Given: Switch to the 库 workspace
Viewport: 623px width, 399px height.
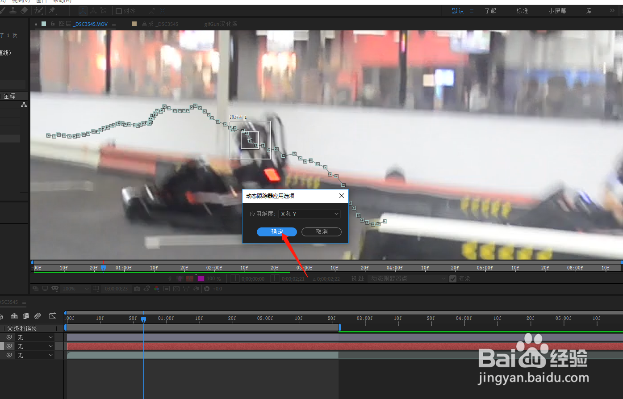Looking at the screenshot, I should pyautogui.click(x=589, y=11).
